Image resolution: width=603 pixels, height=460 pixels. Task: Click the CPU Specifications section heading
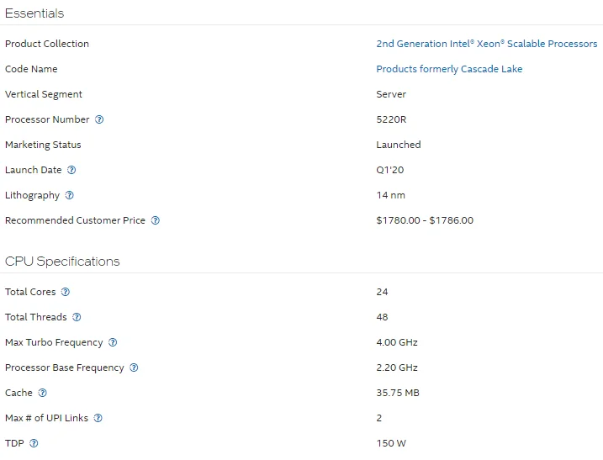click(x=62, y=262)
